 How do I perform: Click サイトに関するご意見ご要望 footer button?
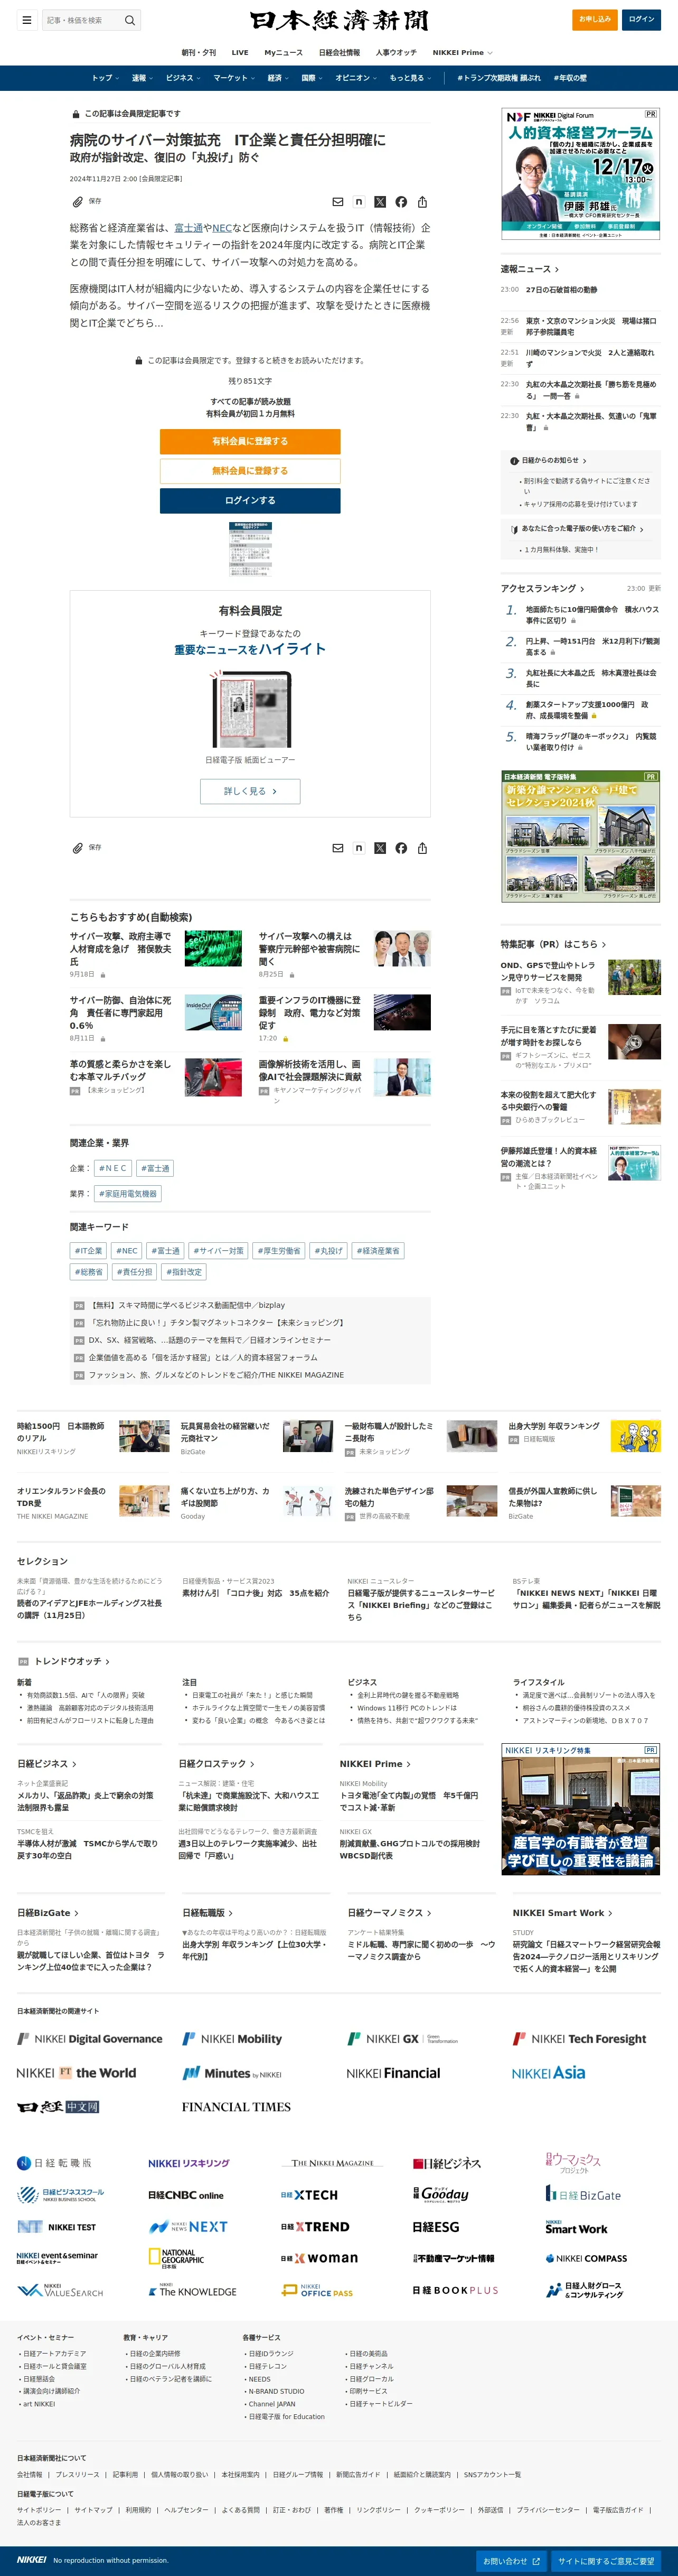tap(606, 2561)
